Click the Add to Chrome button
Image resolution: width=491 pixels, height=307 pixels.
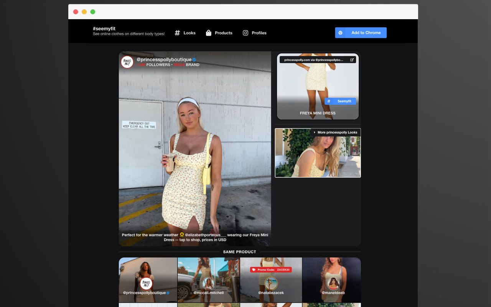point(361,33)
